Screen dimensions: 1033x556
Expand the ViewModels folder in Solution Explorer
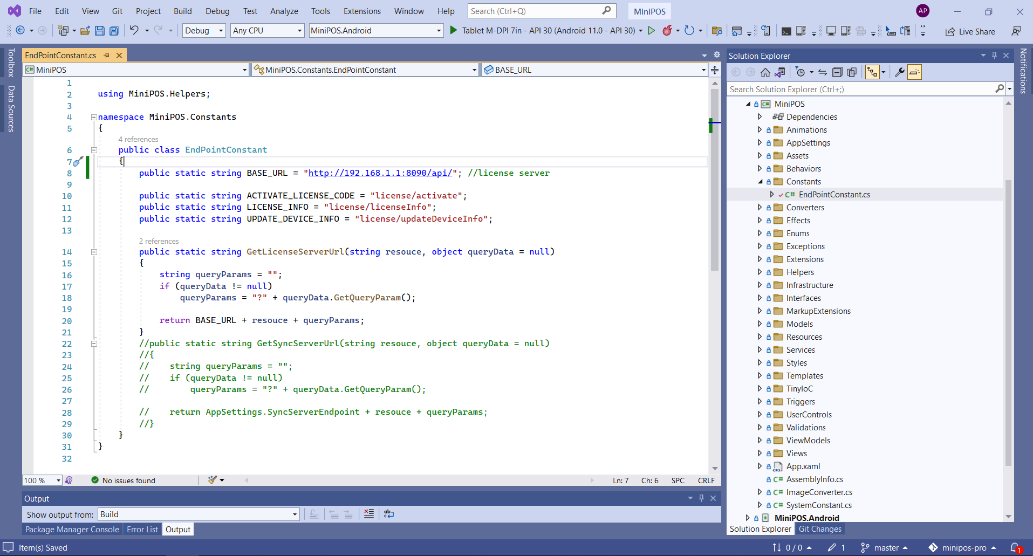pos(760,441)
